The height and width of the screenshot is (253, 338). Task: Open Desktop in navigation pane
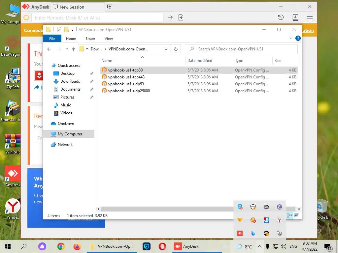click(x=67, y=73)
